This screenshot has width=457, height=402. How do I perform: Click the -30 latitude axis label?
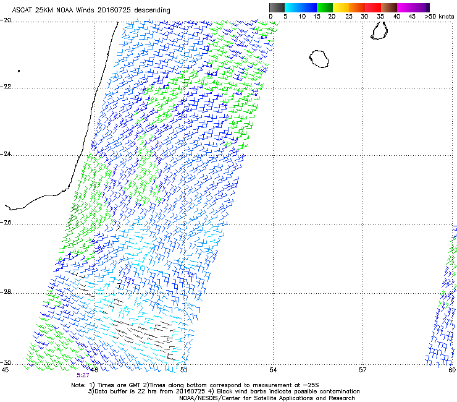tap(6, 362)
